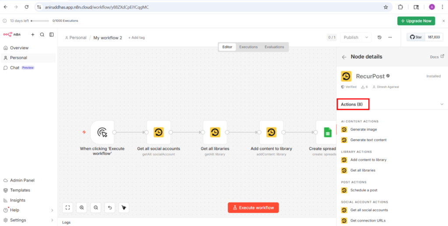The height and width of the screenshot is (226, 448).
Task: Click the tidy up workflow icon
Action: pos(124,208)
